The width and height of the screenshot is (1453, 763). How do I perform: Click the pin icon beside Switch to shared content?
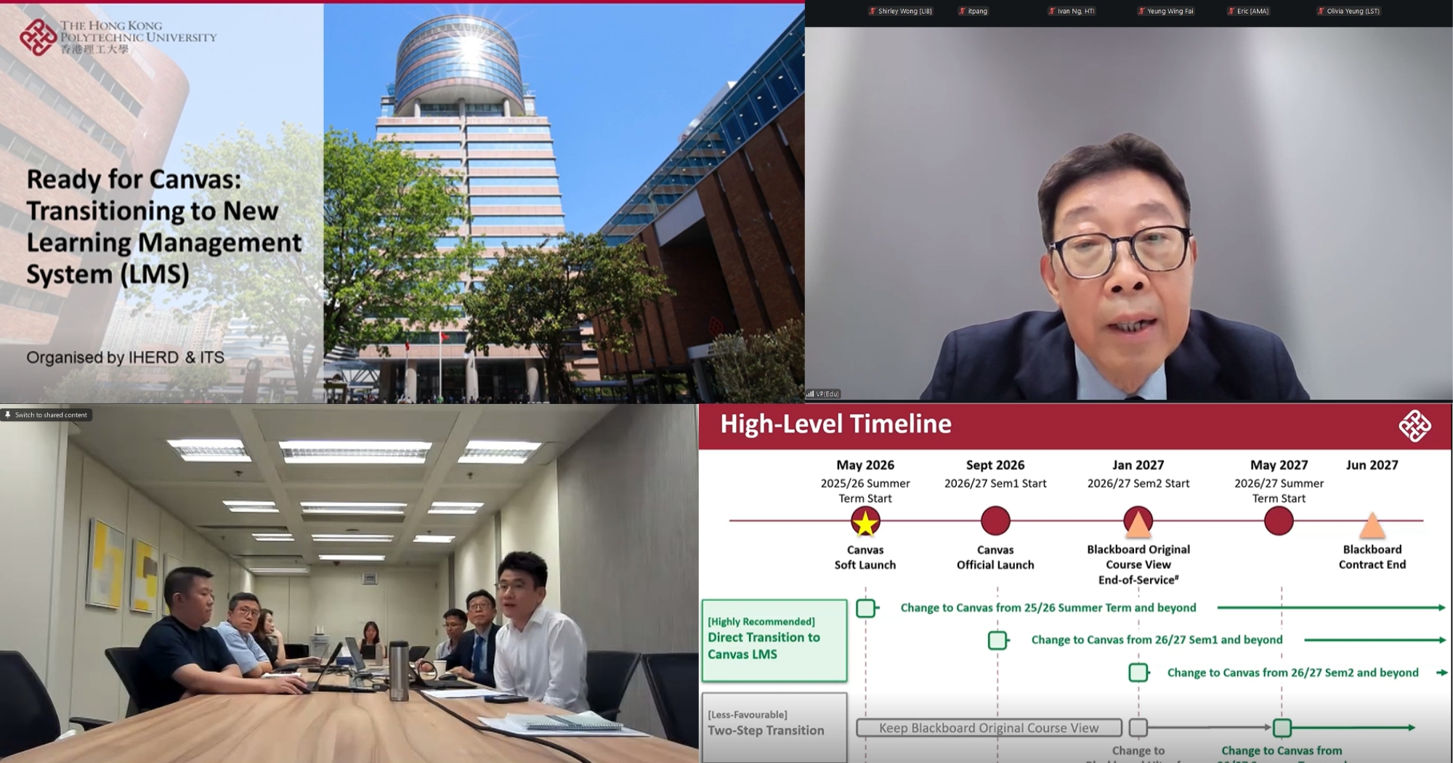[8, 415]
